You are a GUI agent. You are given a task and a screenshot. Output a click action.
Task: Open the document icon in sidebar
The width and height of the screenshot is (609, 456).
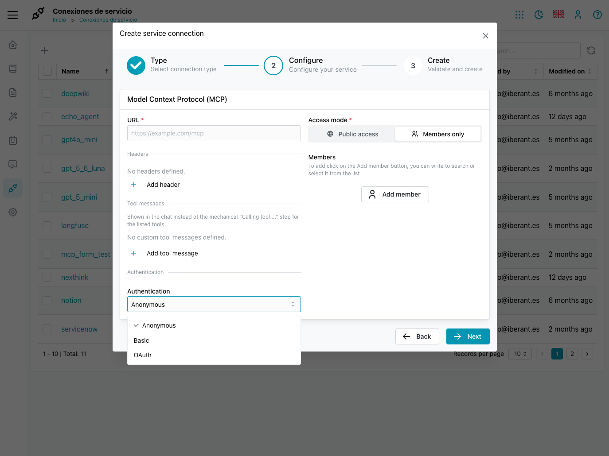(13, 93)
